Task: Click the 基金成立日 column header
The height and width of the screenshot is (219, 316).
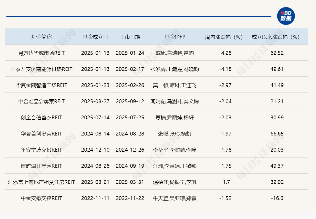Action: [x=95, y=37]
